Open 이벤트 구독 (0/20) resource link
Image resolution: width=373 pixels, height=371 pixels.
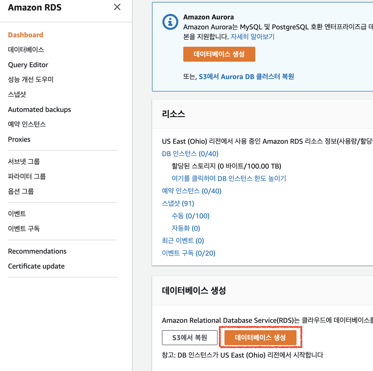pyautogui.click(x=189, y=253)
